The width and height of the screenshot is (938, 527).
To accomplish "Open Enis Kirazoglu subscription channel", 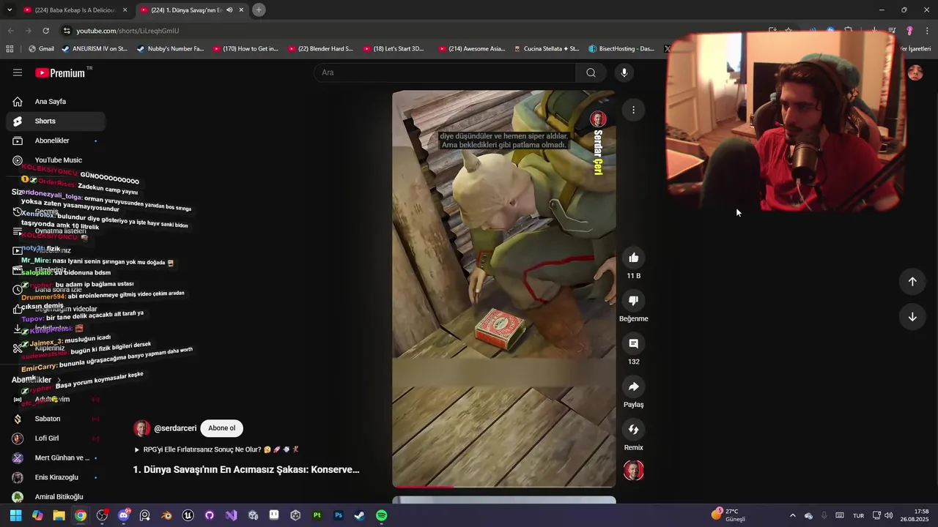I will point(55,477).
